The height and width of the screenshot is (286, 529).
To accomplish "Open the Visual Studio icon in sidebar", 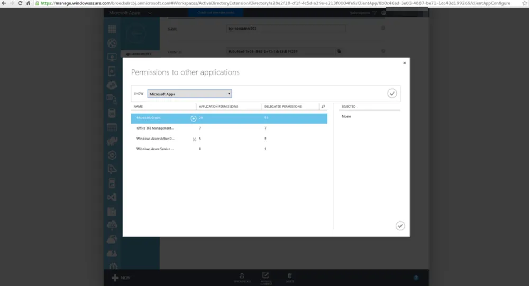I will point(112,197).
